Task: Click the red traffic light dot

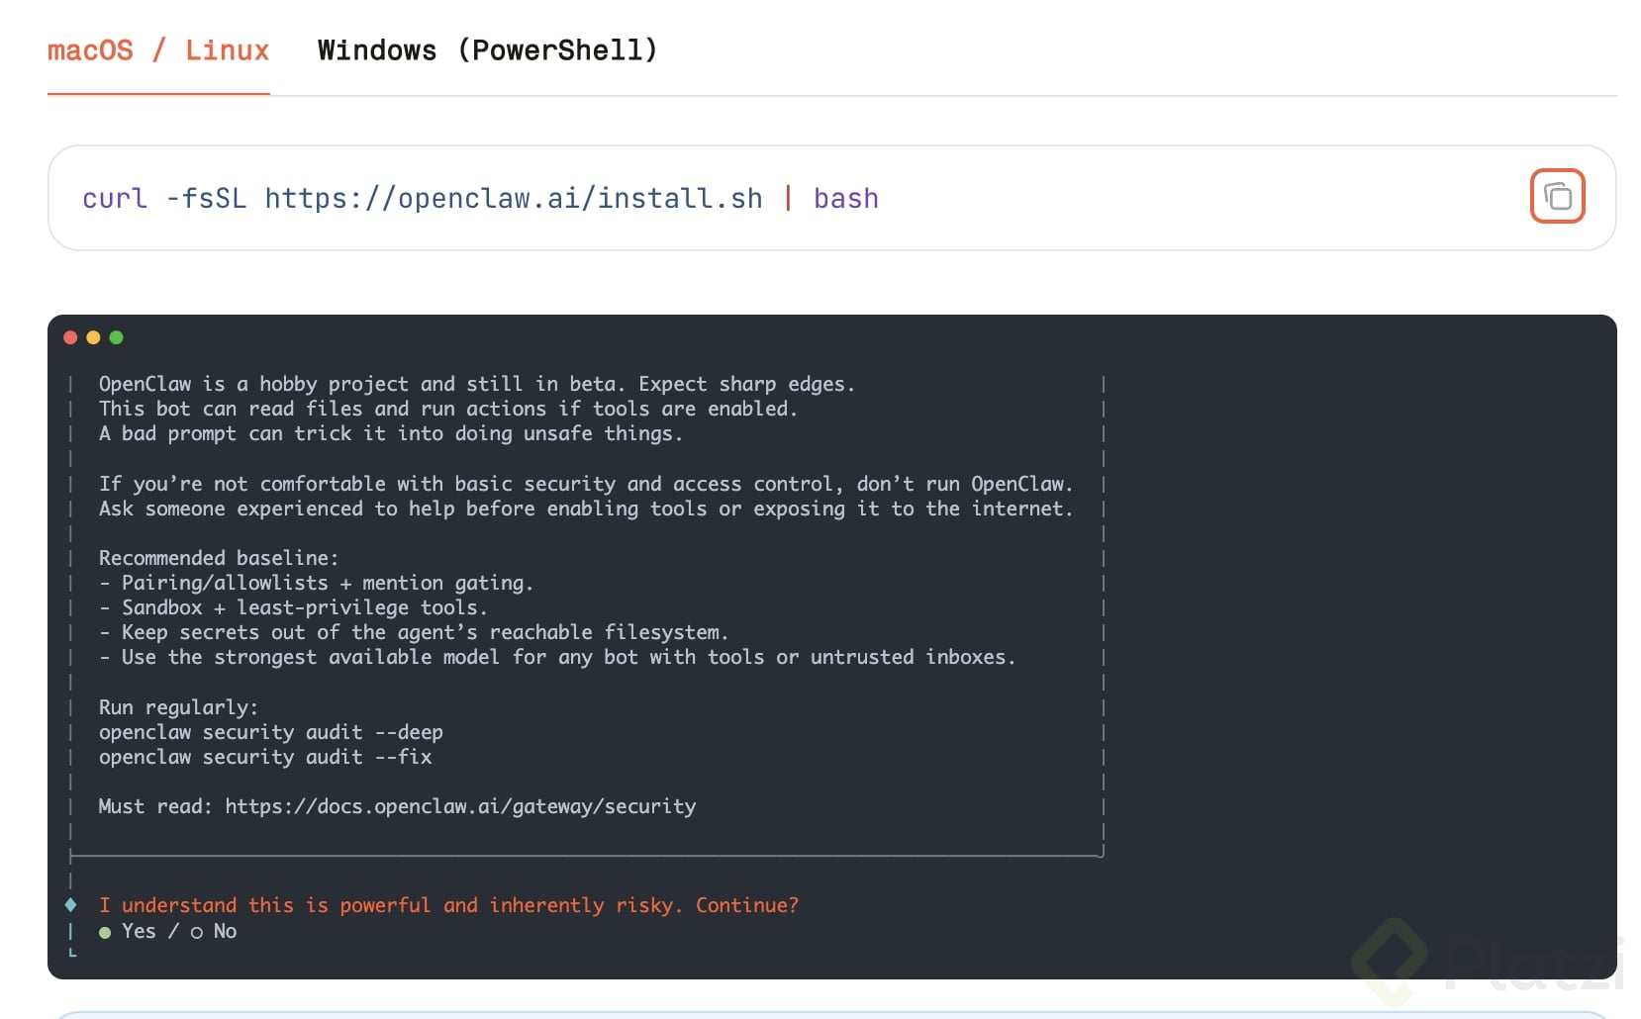Action: point(70,337)
